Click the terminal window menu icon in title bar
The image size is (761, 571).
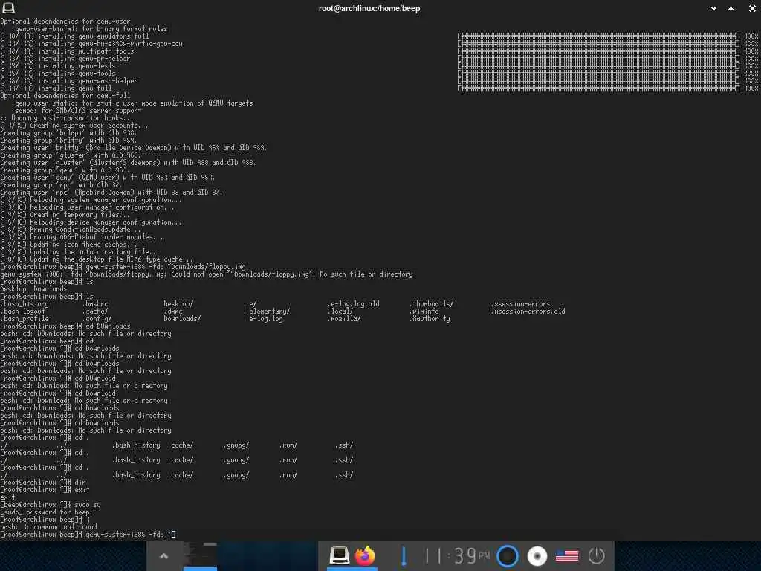pos(8,7)
